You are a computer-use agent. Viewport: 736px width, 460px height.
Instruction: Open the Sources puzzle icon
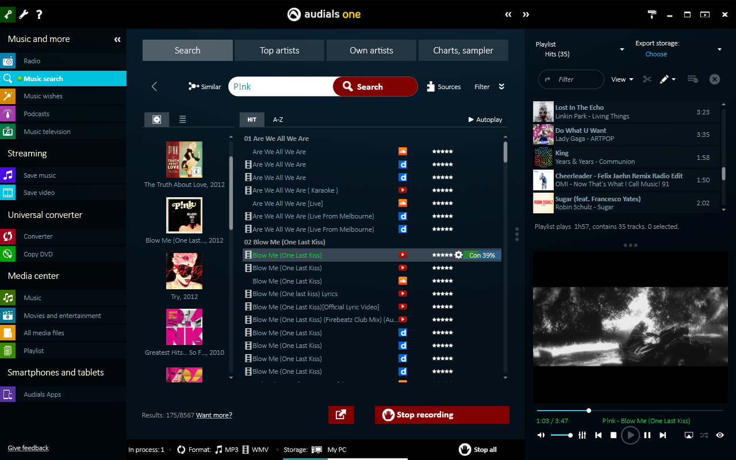coord(431,87)
